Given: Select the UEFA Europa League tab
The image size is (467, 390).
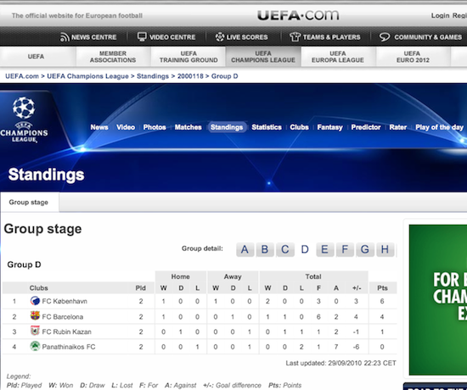Looking at the screenshot, I should pos(338,57).
